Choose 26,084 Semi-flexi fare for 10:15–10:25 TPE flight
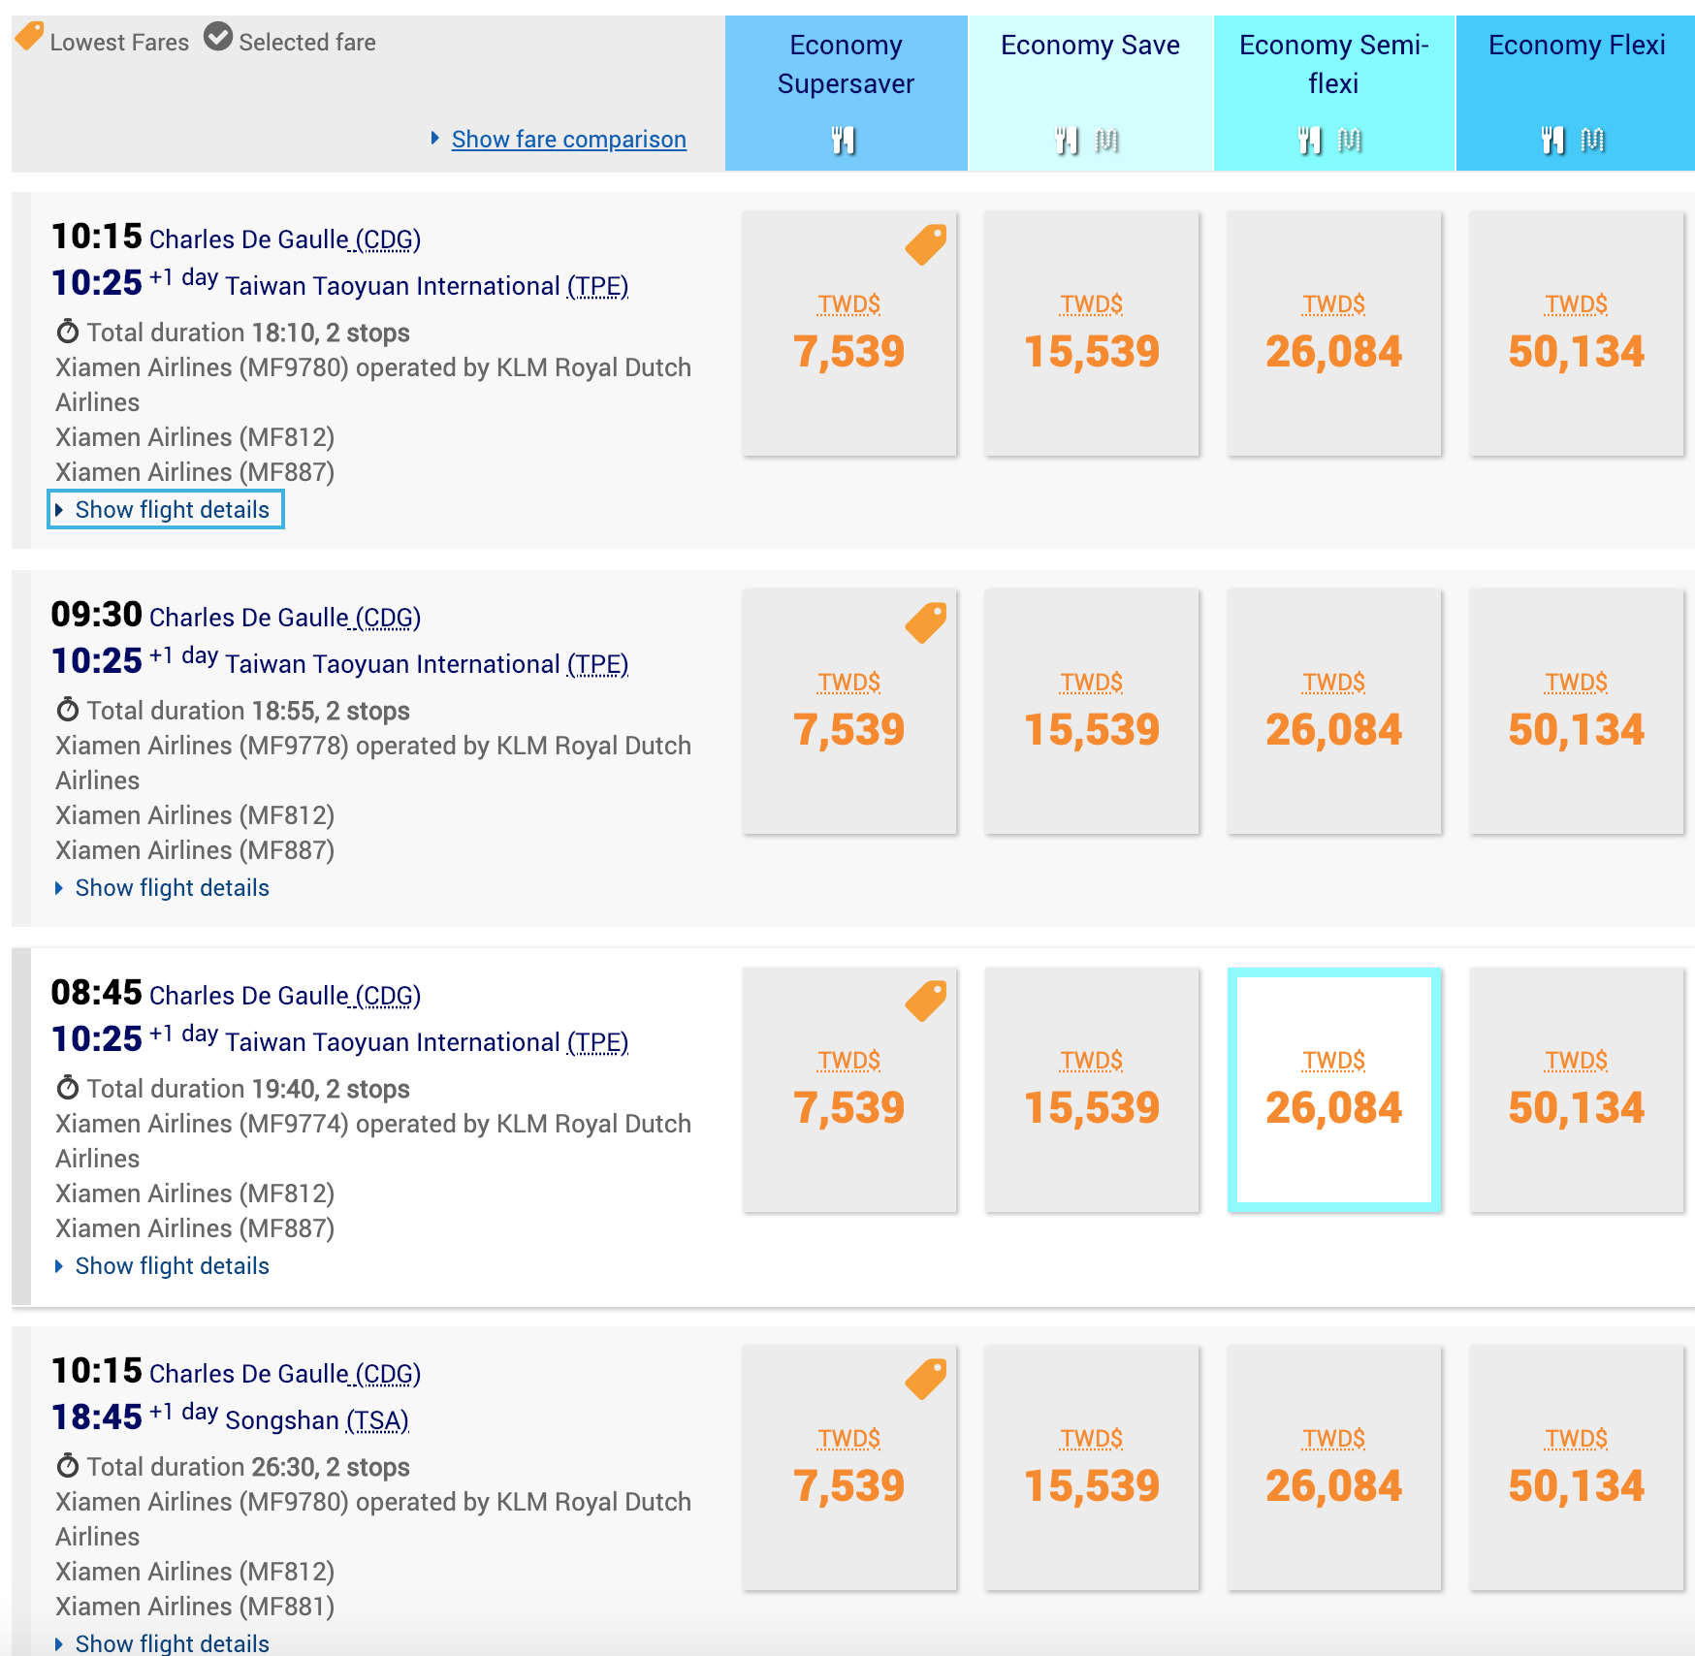This screenshot has width=1695, height=1656. point(1334,334)
